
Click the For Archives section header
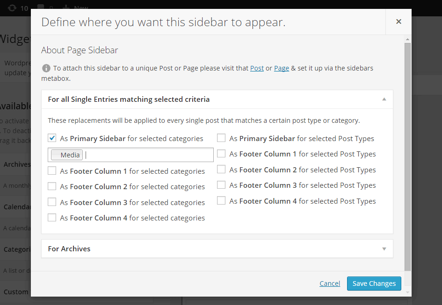click(69, 248)
